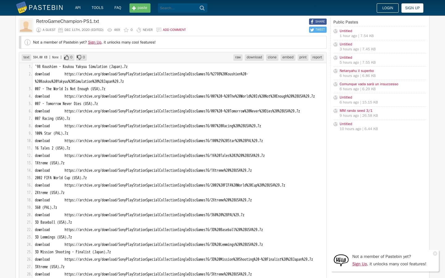Click the line '3D Lemmings (USA).7z'
This screenshot has height=278, width=445.
[53, 237]
